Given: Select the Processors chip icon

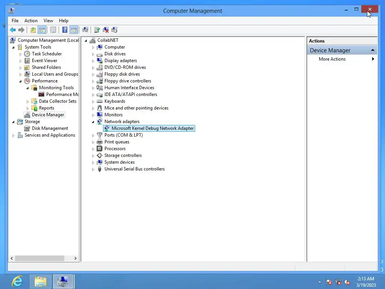Looking at the screenshot, I should tap(99, 148).
